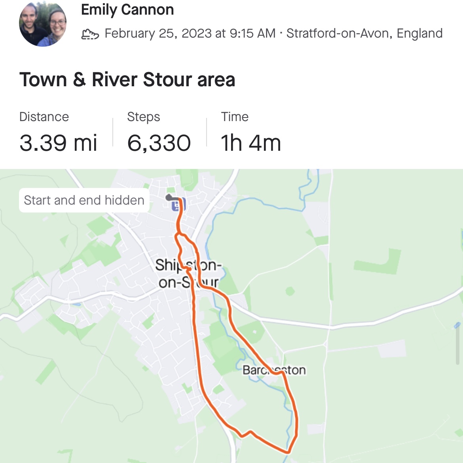Tap the Stratford-on-Avon, England location text

click(x=364, y=34)
